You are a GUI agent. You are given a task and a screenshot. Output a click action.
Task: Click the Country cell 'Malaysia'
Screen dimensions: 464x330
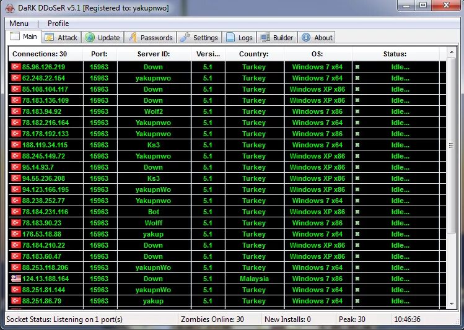click(254, 279)
